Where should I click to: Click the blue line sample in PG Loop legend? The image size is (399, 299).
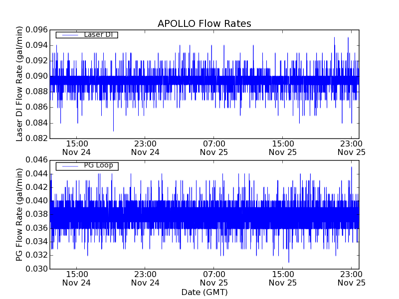tap(69, 166)
